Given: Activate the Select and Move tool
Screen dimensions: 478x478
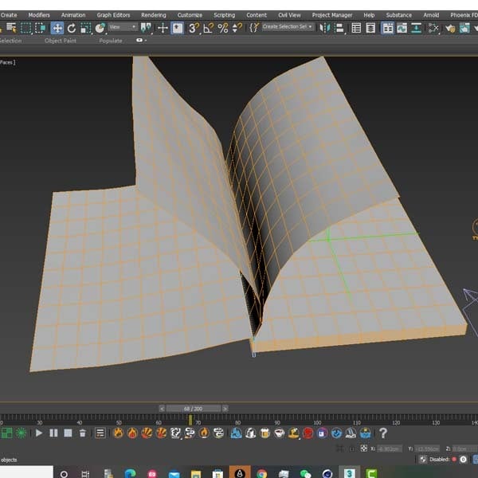Looking at the screenshot, I should click(x=57, y=28).
